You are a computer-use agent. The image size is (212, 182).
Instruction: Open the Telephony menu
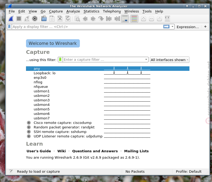point(112,11)
